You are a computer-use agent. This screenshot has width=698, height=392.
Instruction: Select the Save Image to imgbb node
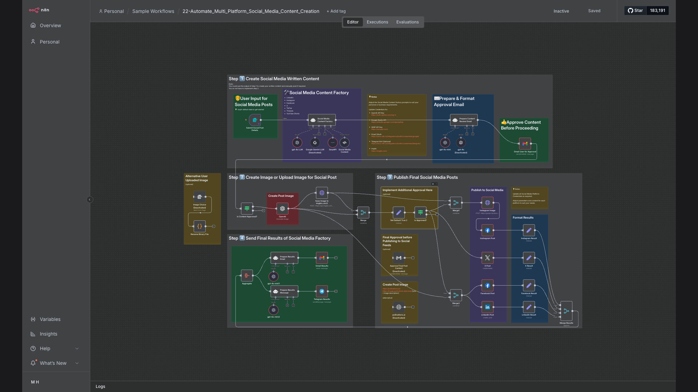(322, 193)
